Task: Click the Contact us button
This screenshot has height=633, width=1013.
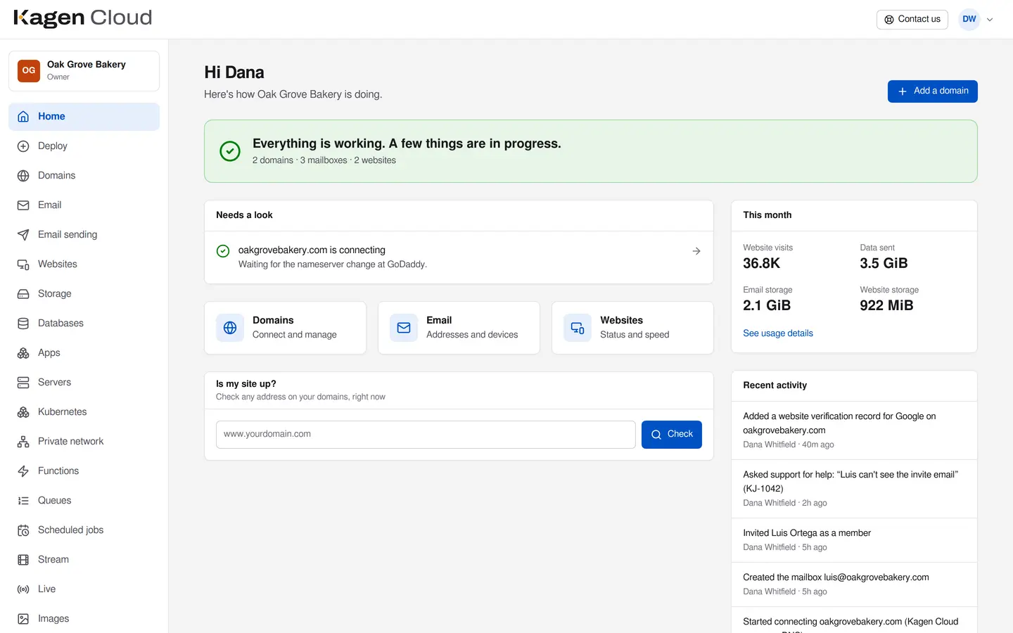Action: (x=912, y=20)
